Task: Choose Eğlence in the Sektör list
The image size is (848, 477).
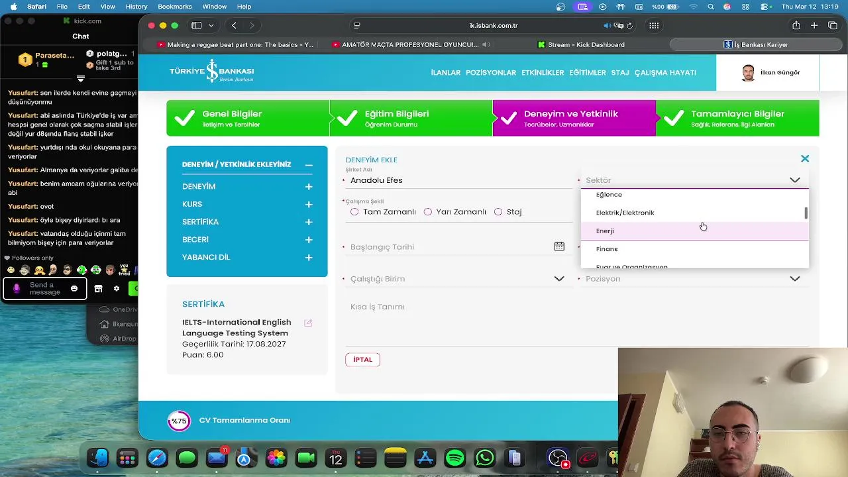Action: click(694, 195)
